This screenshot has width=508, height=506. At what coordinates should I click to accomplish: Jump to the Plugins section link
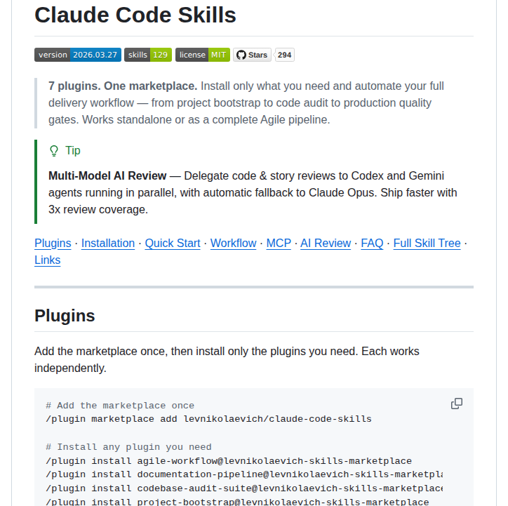tap(53, 244)
